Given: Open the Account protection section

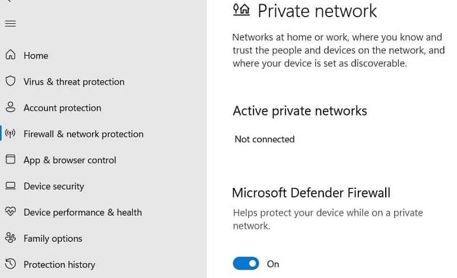Looking at the screenshot, I should pyautogui.click(x=62, y=108).
